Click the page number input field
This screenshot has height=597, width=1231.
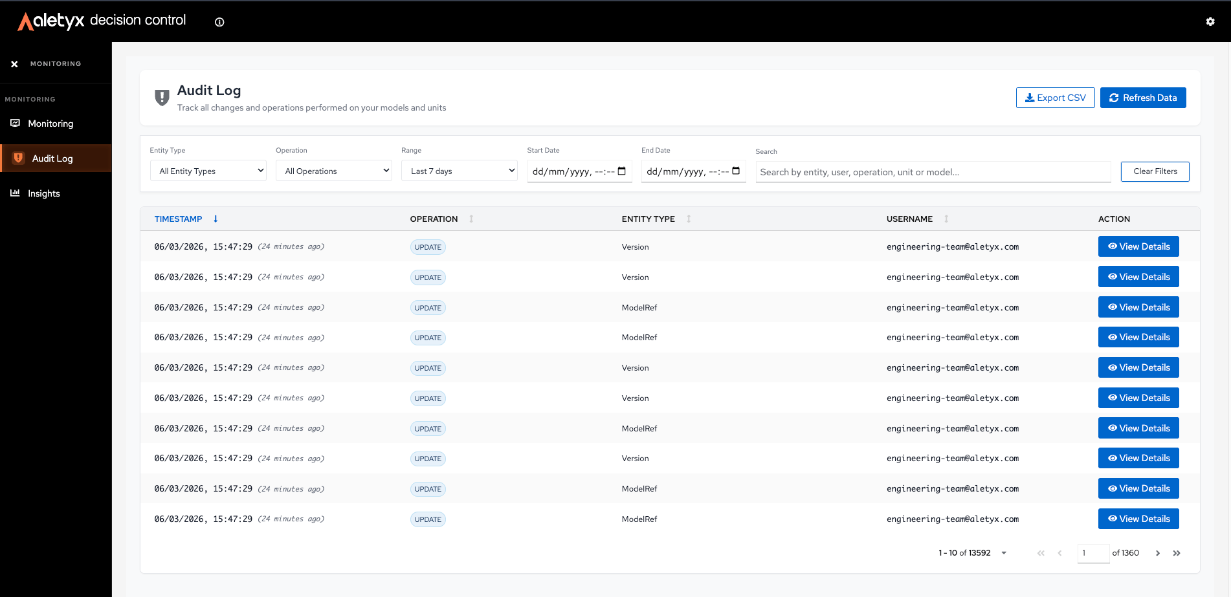pos(1093,553)
